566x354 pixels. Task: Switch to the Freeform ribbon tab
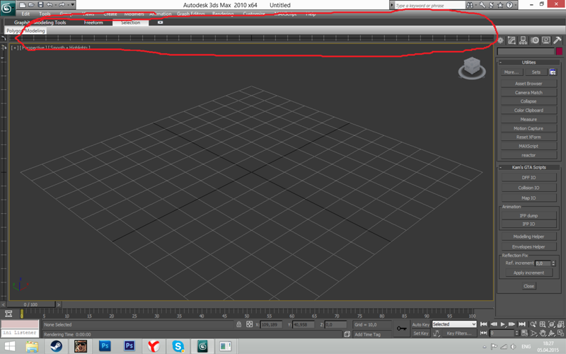93,23
